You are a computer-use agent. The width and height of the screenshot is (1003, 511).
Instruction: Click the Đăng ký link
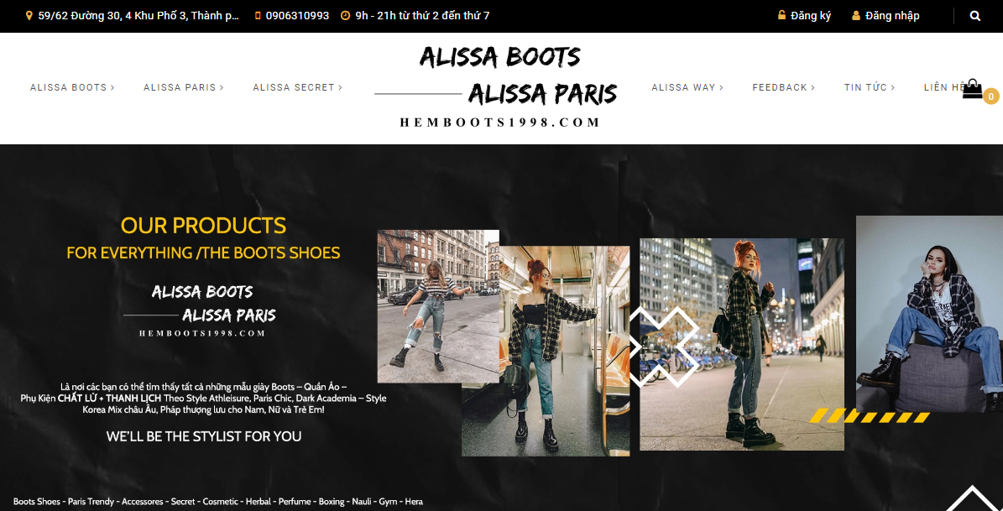click(811, 15)
